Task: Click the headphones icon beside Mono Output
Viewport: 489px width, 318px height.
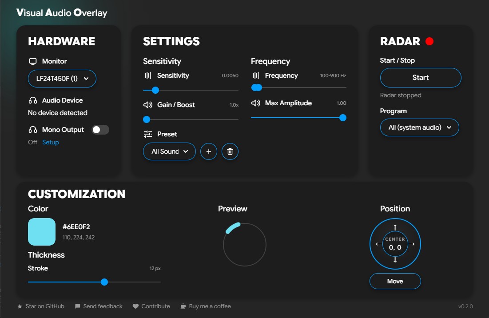Action: (33, 130)
